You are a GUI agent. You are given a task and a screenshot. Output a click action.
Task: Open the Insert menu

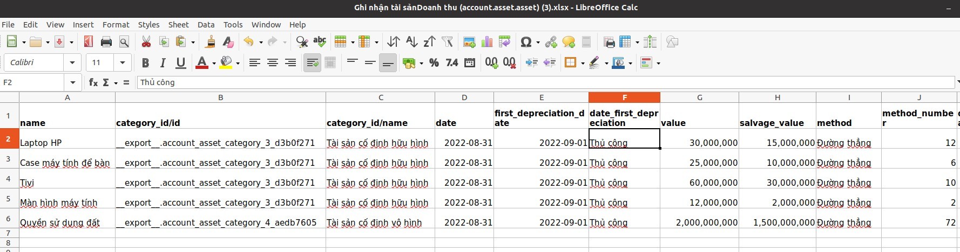point(83,25)
